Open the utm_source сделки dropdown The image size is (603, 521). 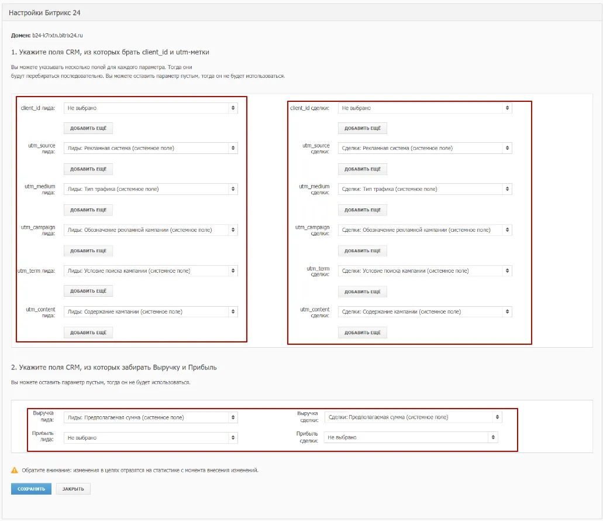(425, 148)
